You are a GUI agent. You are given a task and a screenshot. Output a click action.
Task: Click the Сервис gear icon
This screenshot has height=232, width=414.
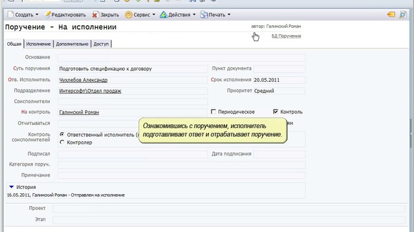pos(129,15)
